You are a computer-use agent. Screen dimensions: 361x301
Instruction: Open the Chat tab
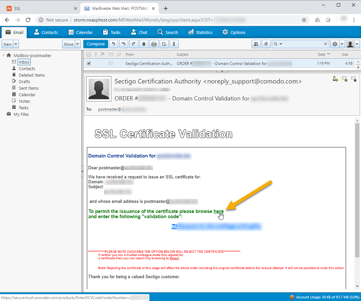click(139, 33)
